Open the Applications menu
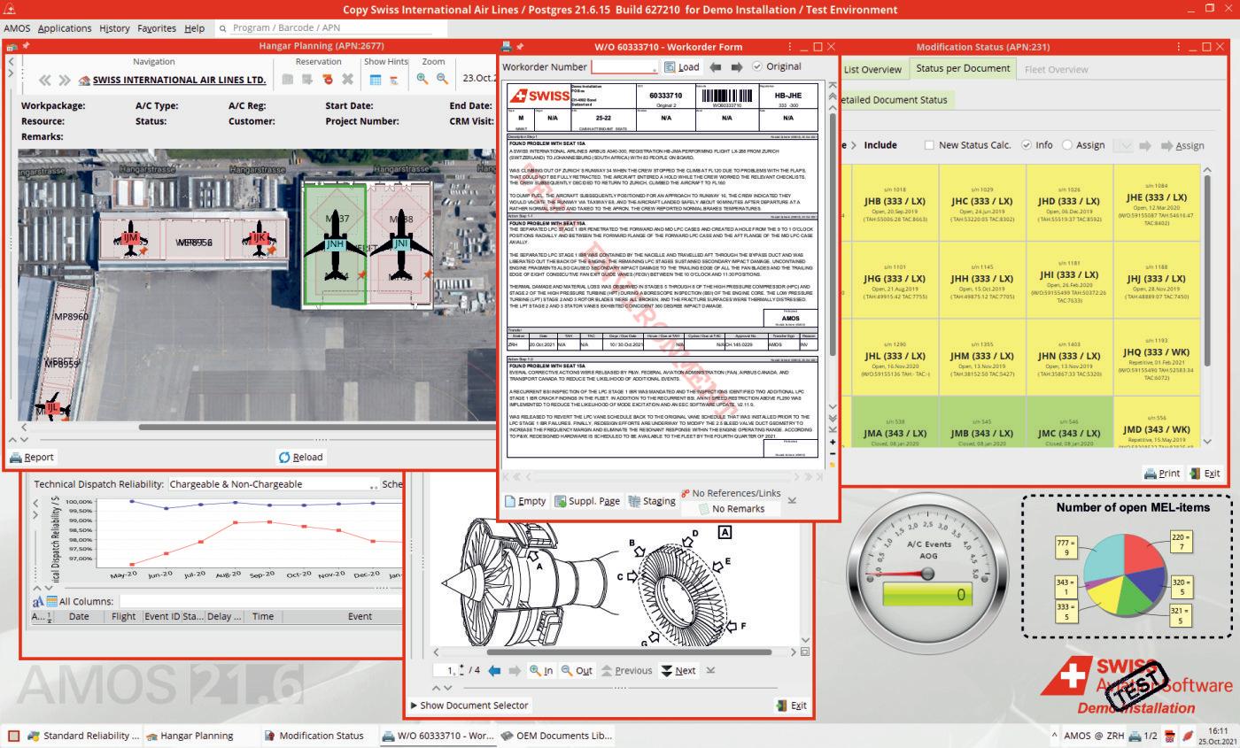Viewport: 1240px width, 748px height. [65, 27]
